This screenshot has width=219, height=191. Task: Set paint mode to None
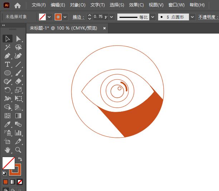20,182
